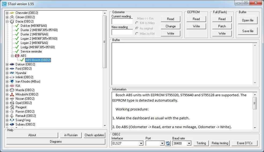Click the EEPROM Write button

click(x=196, y=26)
